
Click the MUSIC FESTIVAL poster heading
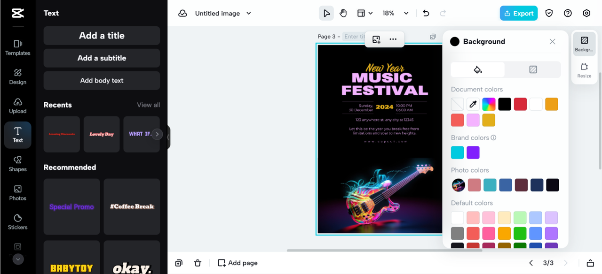pyautogui.click(x=385, y=84)
